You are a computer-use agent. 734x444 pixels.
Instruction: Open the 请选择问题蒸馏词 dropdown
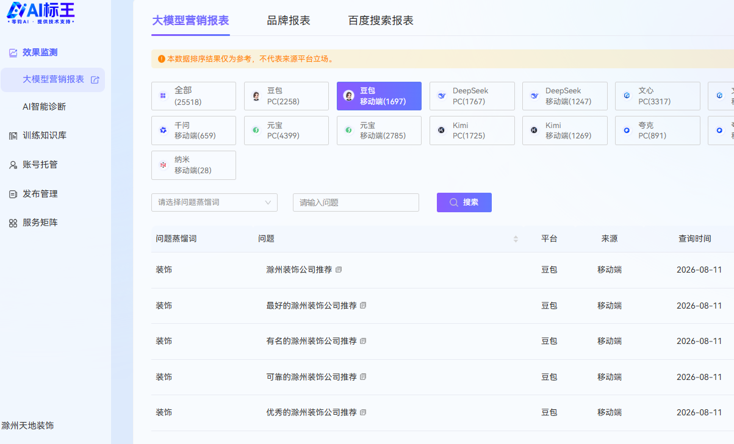point(214,202)
